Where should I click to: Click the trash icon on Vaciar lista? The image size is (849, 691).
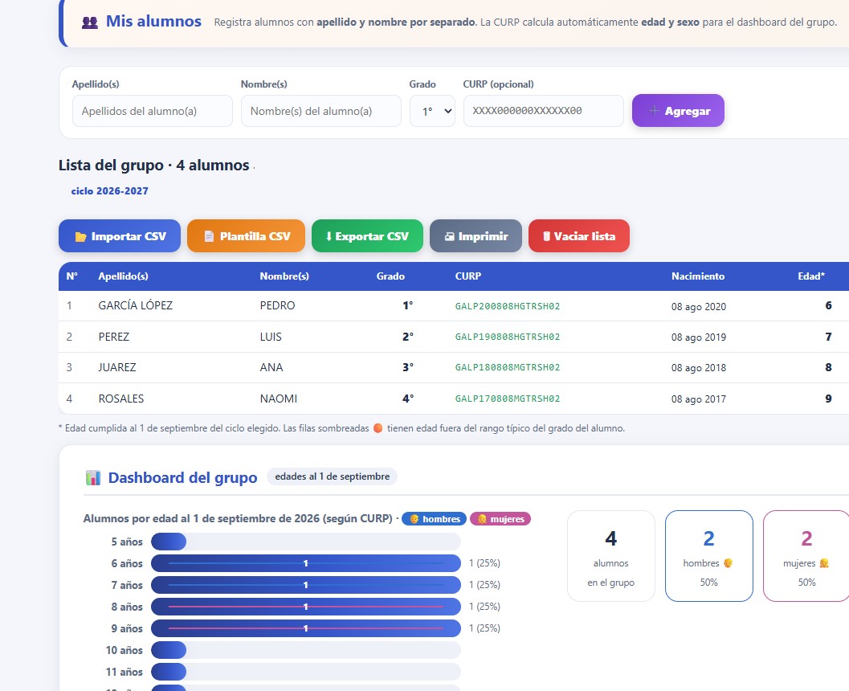pos(547,236)
